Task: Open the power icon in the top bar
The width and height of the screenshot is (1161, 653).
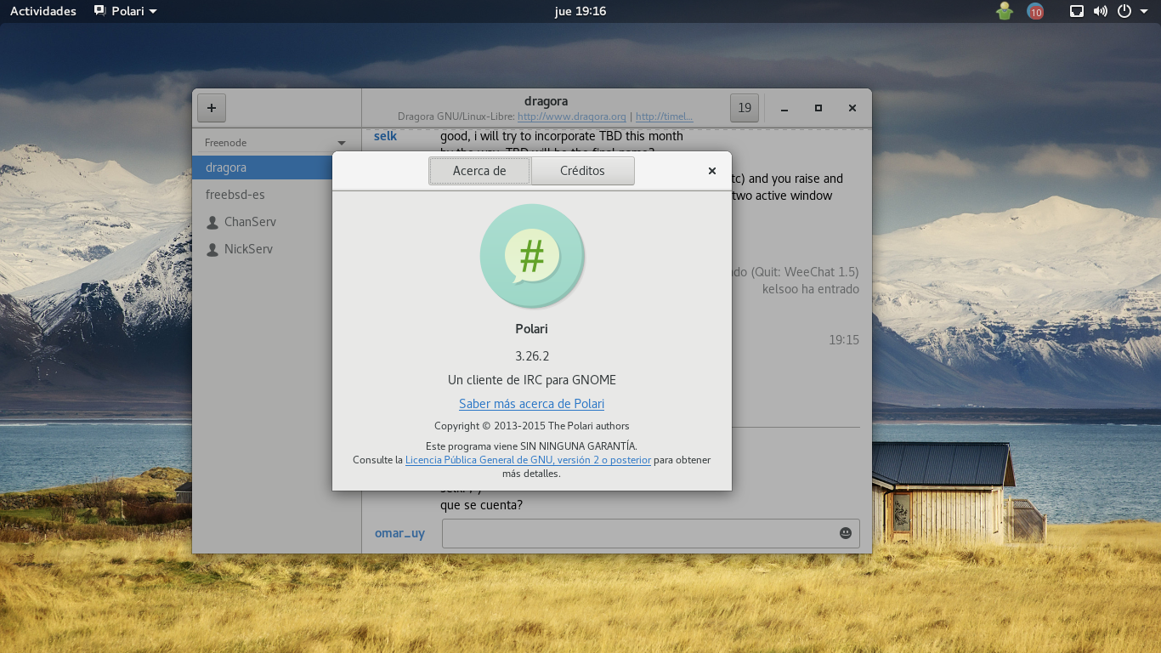Action: (x=1124, y=11)
